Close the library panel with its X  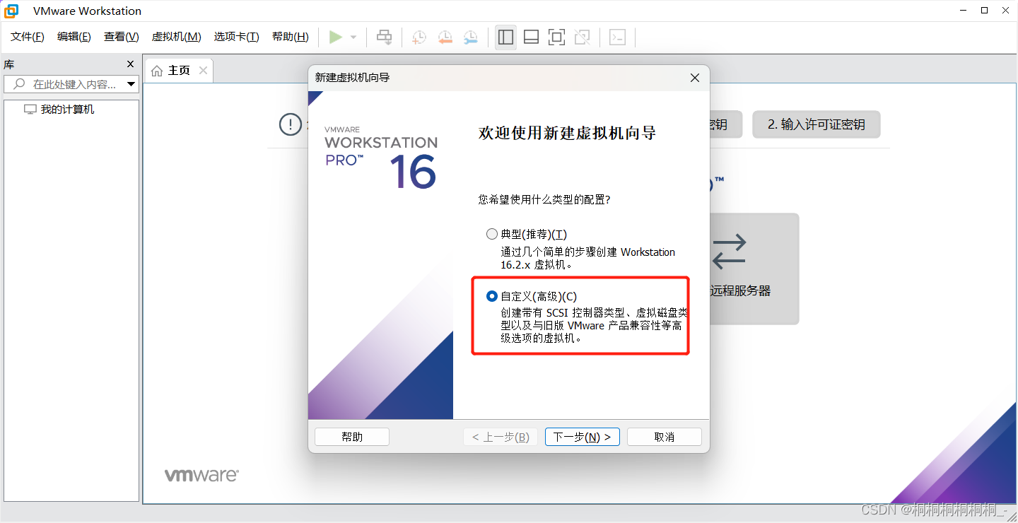130,64
